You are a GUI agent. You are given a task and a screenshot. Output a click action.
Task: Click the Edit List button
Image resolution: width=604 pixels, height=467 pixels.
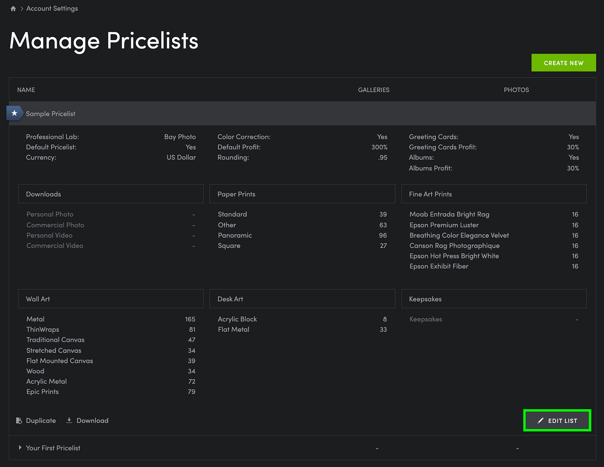(x=557, y=421)
